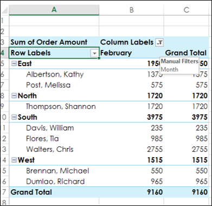The height and width of the screenshot is (206, 212).
Task: Select the Grand Total row label
Action: click(x=31, y=192)
